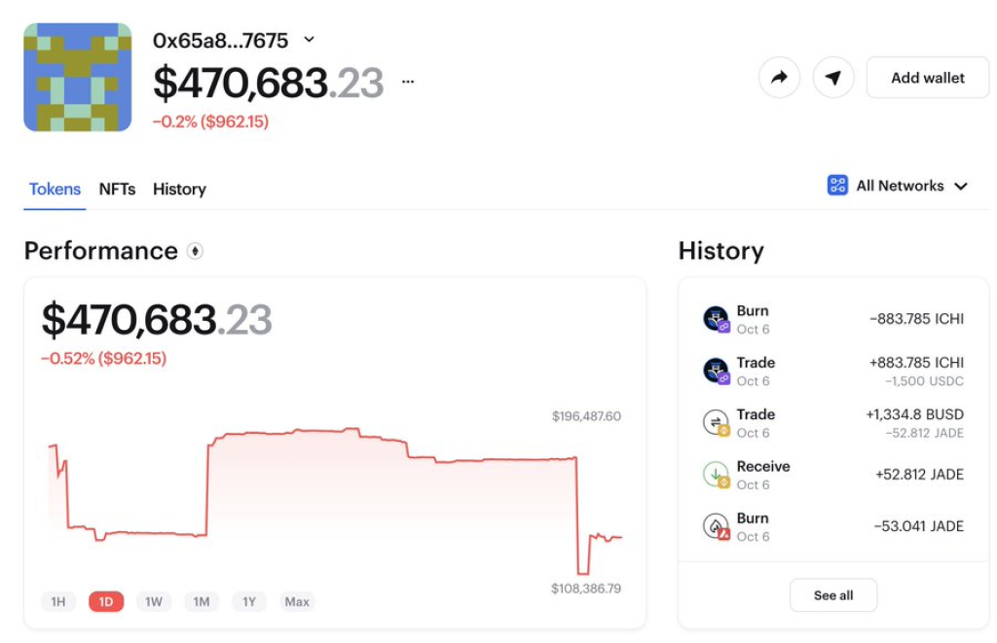Viewport: 997px width, 643px height.
Task: Select the 1W chart range
Action: pos(154,602)
